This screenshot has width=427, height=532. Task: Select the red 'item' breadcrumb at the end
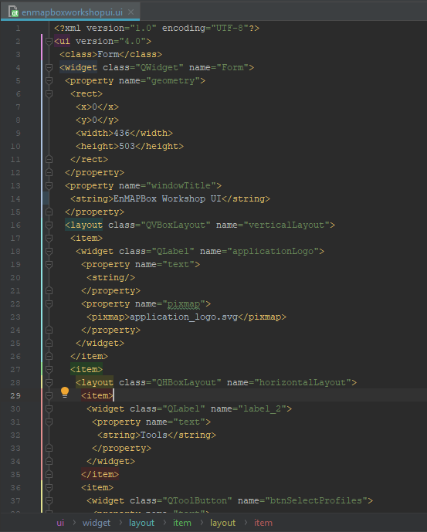[263, 523]
